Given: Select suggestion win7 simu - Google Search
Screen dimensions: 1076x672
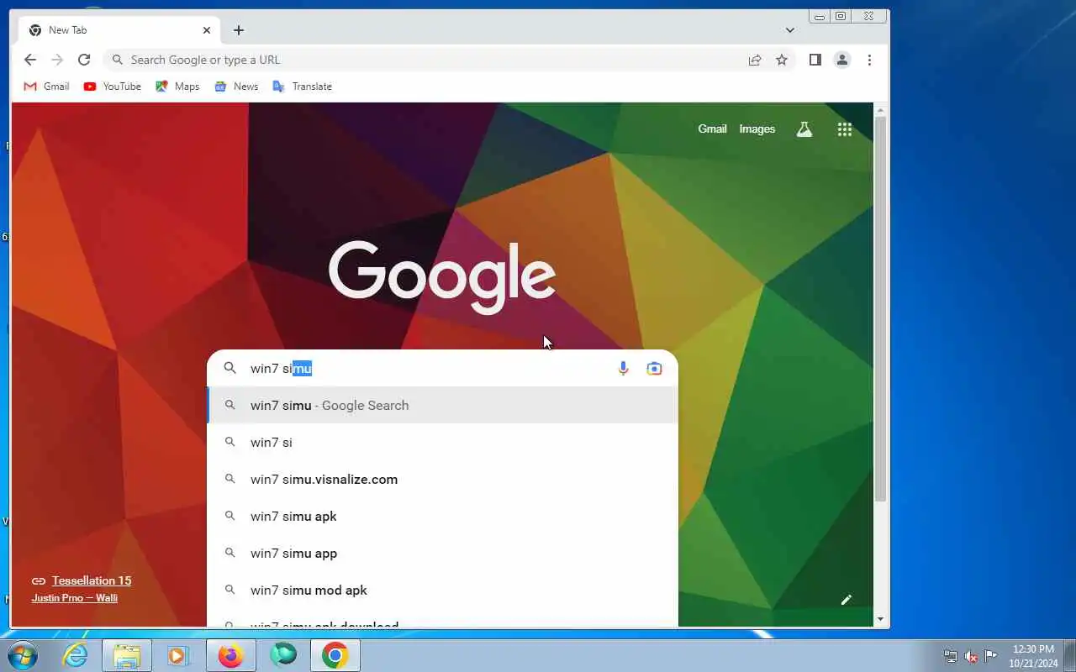Looking at the screenshot, I should tap(442, 405).
